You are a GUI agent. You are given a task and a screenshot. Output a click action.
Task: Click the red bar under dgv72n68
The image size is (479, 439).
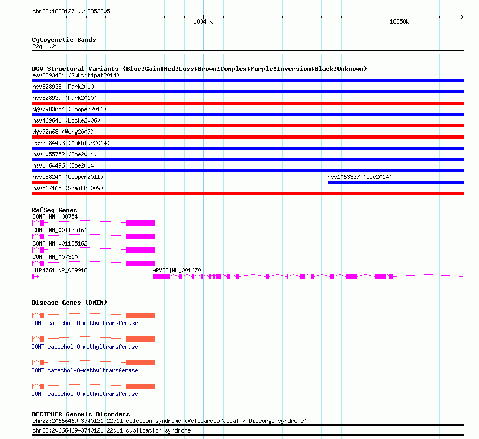coord(248,137)
